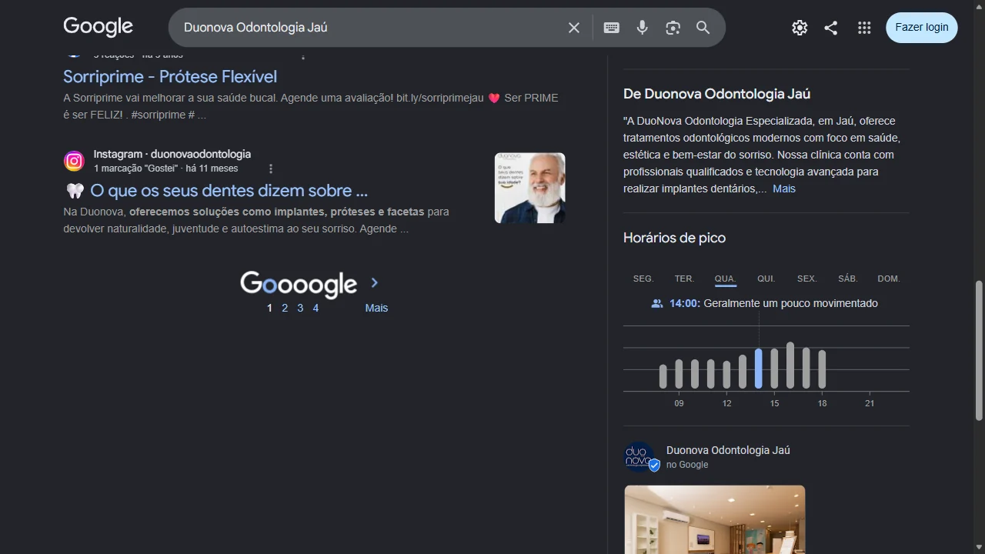985x554 pixels.
Task: Open quick settings gear icon
Action: coord(800,28)
